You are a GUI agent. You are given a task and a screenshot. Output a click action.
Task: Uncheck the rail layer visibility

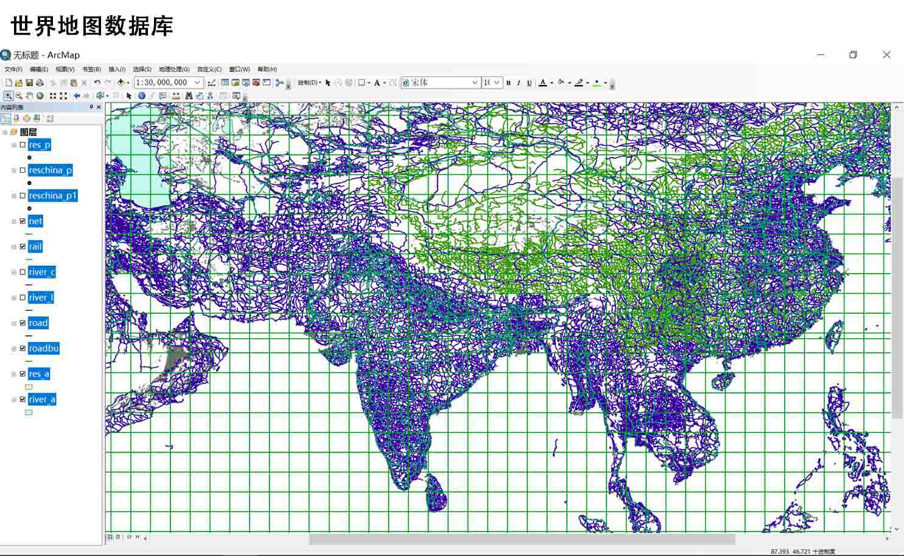coord(23,246)
